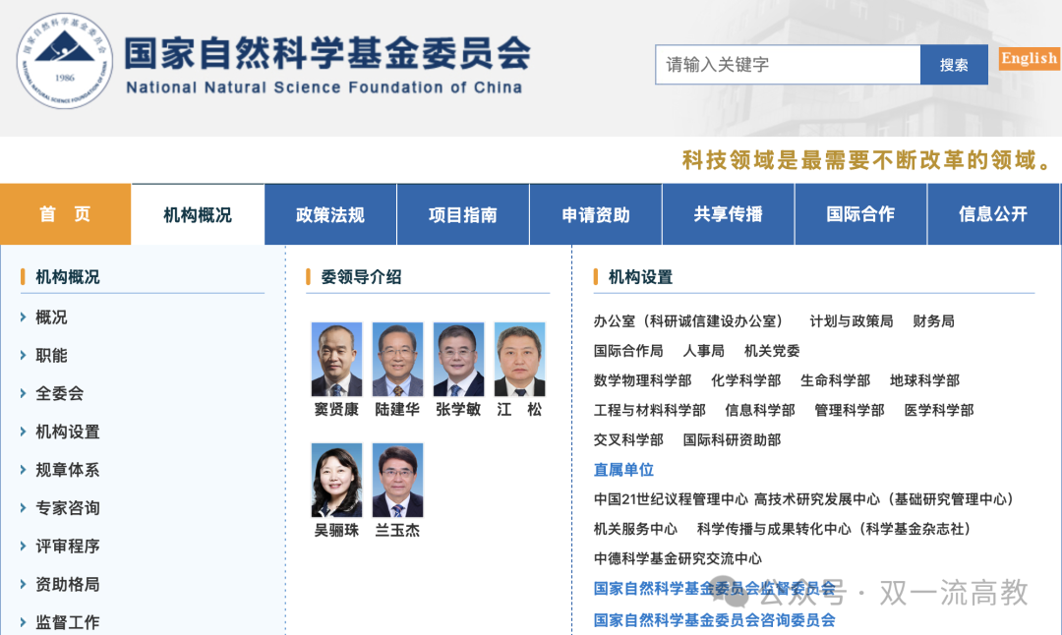Click the NSFC circular logo emblem
The width and height of the screenshot is (1062, 635).
click(64, 61)
